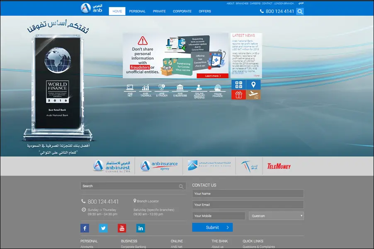Click the footer About us link
This screenshot has height=249, width=374.
coord(218,247)
